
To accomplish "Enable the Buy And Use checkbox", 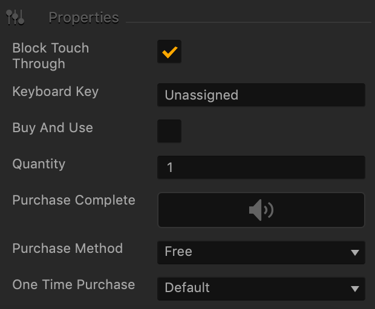I will click(169, 131).
